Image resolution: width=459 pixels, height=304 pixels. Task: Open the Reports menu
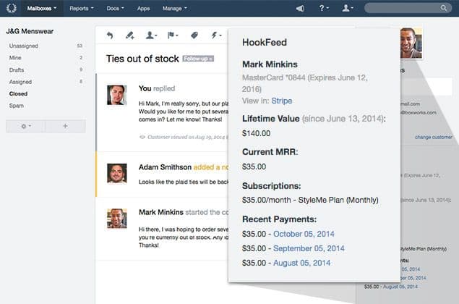(x=82, y=9)
